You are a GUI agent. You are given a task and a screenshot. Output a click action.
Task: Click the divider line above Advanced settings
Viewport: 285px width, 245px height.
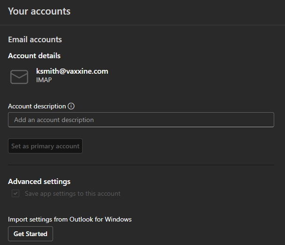pos(141,165)
